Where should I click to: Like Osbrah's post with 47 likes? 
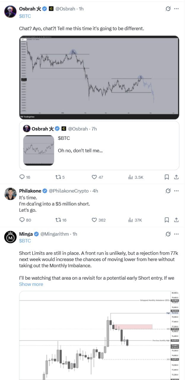click(94, 177)
